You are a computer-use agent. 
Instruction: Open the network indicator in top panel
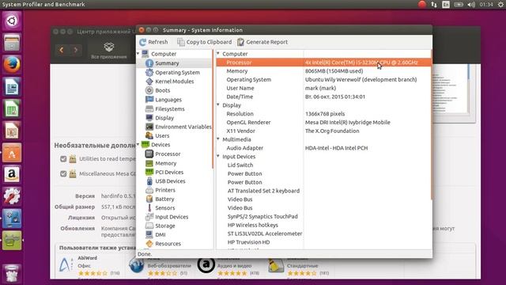434,5
